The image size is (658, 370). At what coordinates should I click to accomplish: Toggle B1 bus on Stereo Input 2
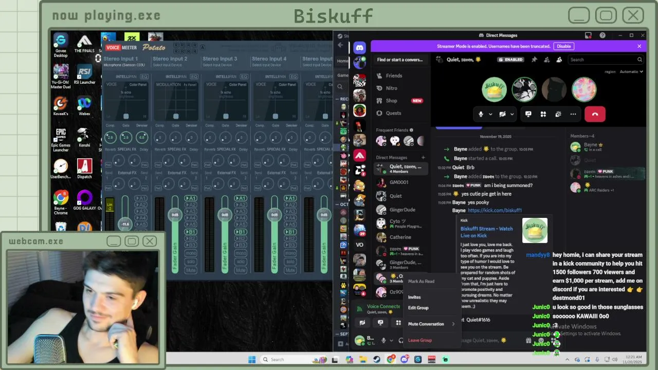191,232
